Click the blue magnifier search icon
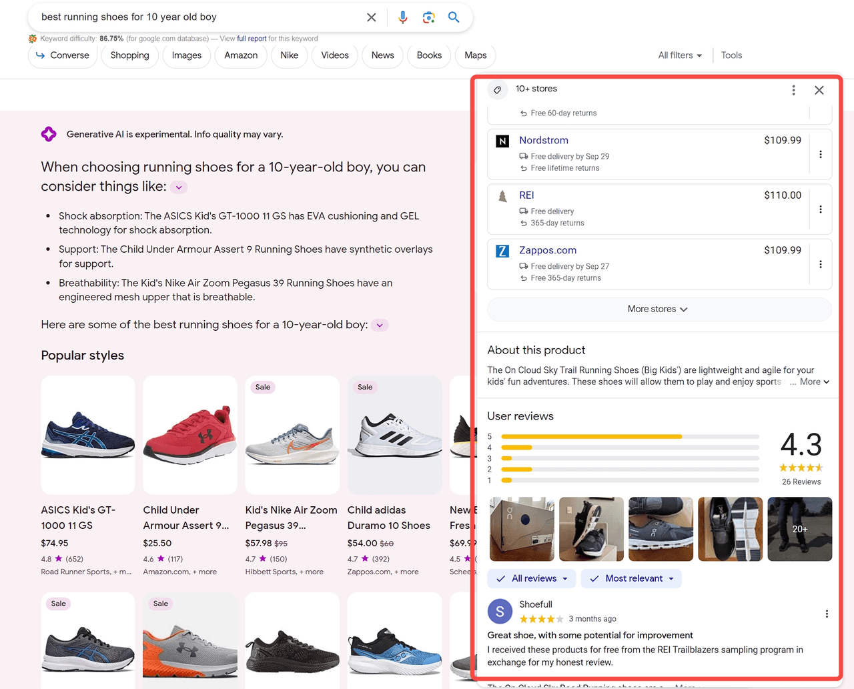 point(454,17)
